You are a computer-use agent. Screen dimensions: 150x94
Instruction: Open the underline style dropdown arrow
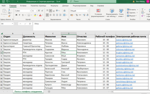click(25, 15)
